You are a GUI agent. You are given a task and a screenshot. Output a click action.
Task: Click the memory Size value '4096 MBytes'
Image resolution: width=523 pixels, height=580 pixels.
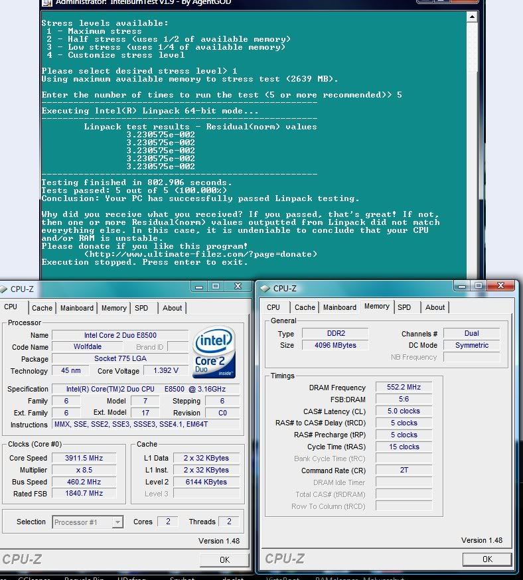[x=335, y=345]
